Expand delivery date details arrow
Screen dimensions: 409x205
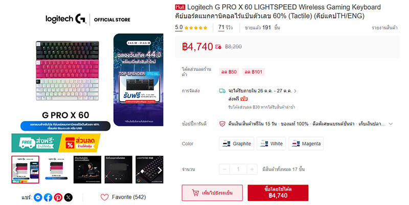pos(296,91)
